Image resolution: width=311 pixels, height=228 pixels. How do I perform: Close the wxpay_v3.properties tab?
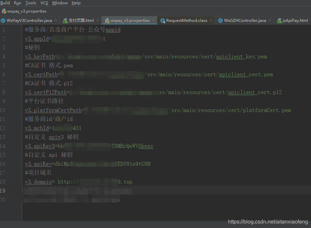pyautogui.click(x=154, y=21)
